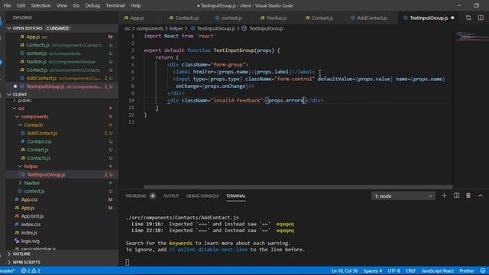The width and height of the screenshot is (489, 275).
Task: Click the feedback smiley icon in status bar
Action: tap(483, 271)
